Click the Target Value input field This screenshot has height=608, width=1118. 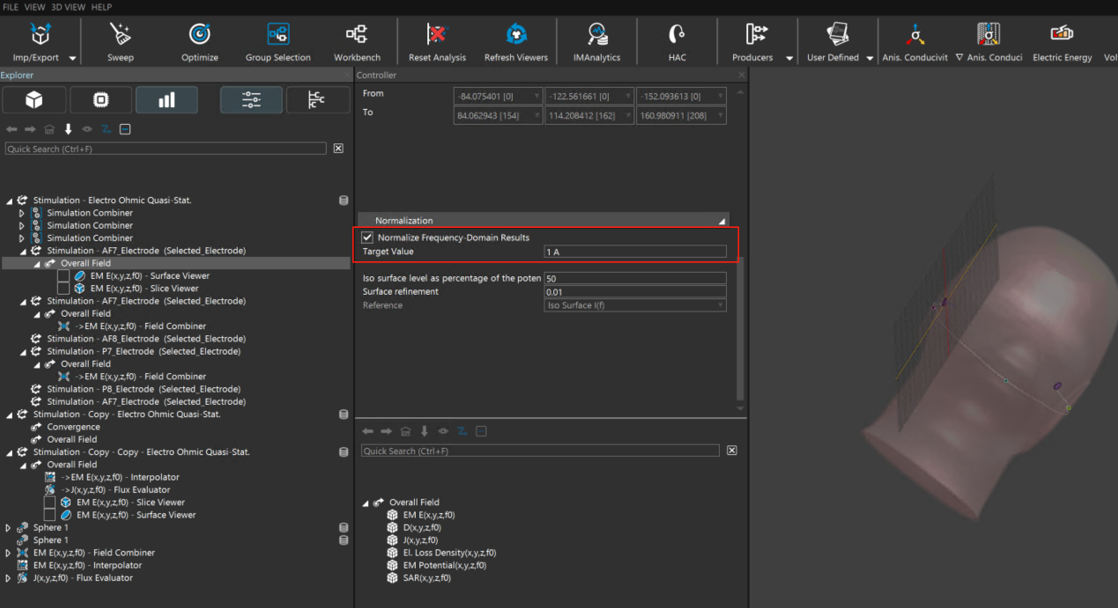pyautogui.click(x=634, y=253)
